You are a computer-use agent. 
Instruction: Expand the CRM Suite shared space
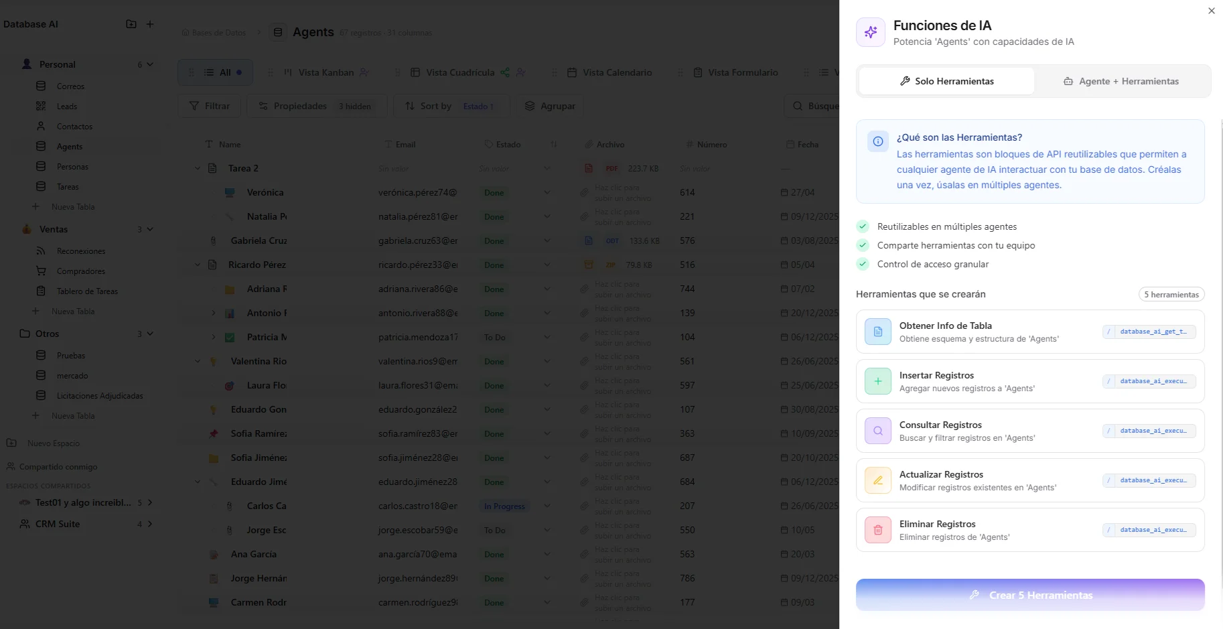[150, 524]
